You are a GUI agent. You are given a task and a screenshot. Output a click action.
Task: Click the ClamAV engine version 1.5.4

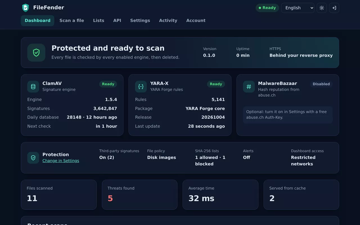(x=111, y=100)
